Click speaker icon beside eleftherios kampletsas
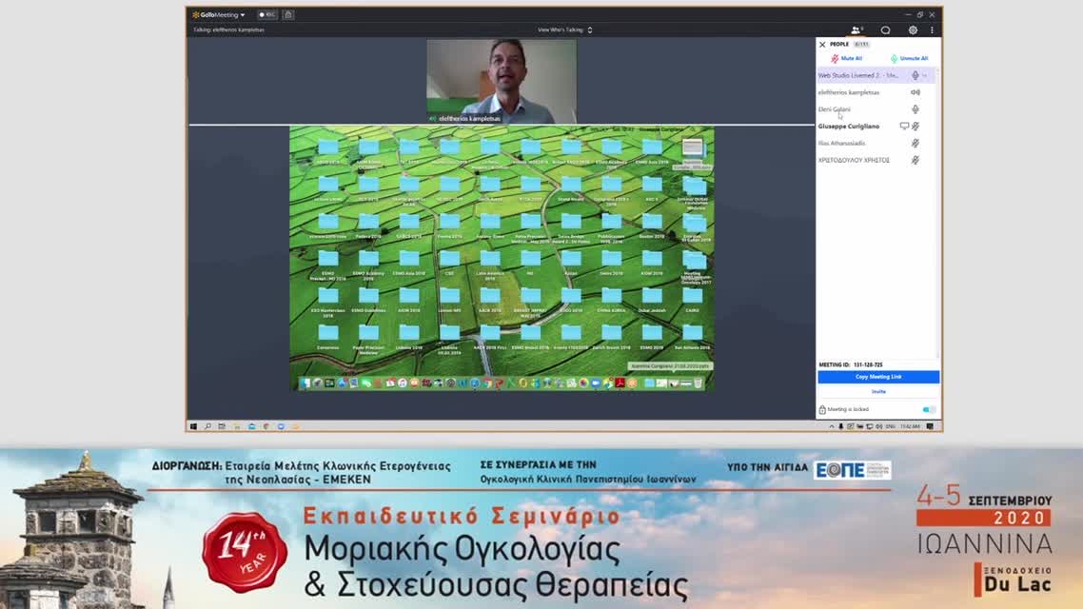1083x609 pixels. coord(916,92)
